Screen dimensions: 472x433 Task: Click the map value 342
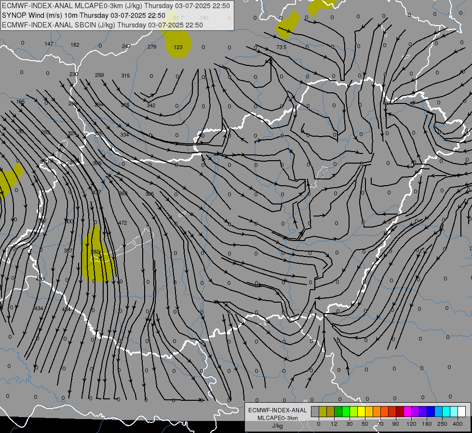click(x=151, y=105)
